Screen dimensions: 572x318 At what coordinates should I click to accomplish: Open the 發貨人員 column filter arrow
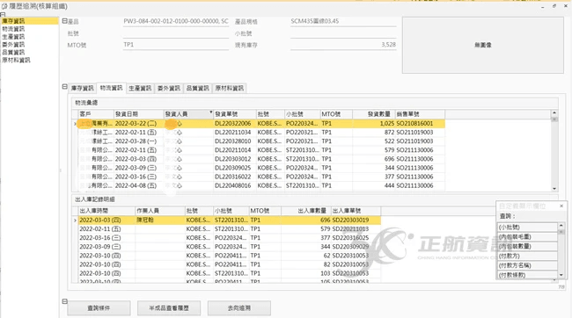(x=210, y=112)
